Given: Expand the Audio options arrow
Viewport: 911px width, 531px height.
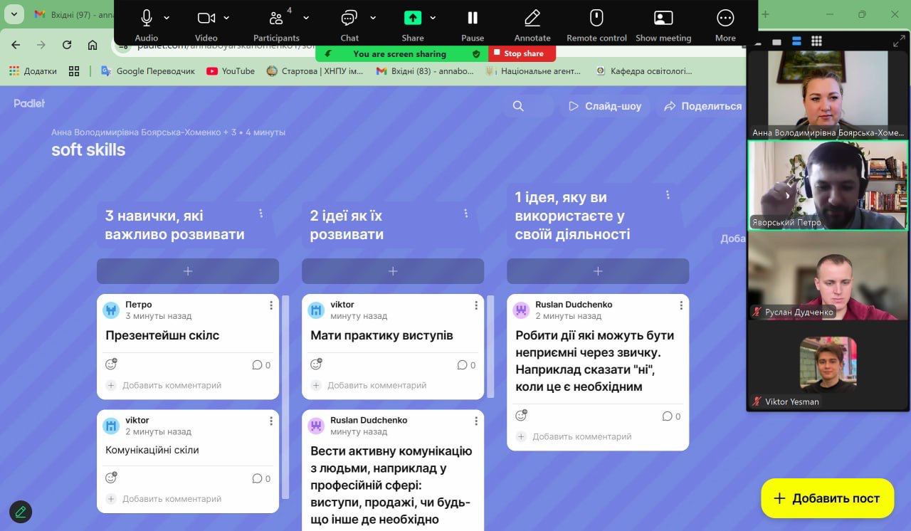Looking at the screenshot, I should (167, 18).
